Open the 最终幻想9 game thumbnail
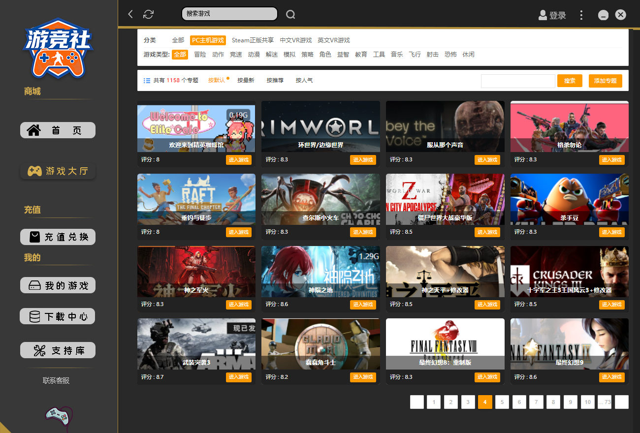This screenshot has width=640, height=433. click(x=570, y=344)
